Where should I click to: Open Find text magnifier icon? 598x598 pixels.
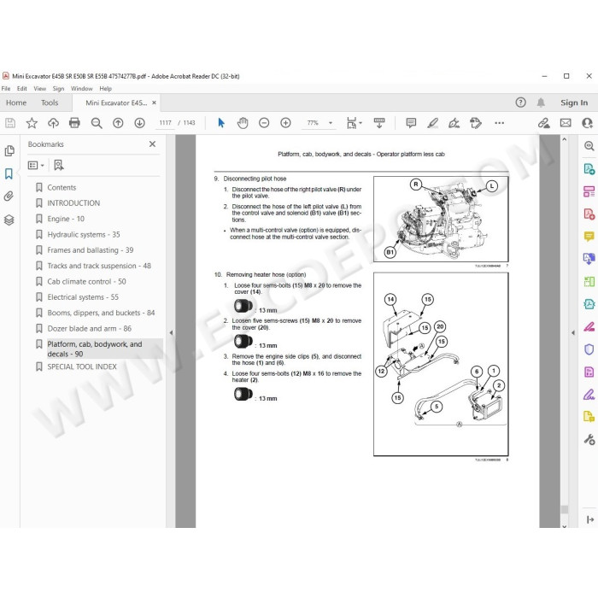(x=97, y=123)
